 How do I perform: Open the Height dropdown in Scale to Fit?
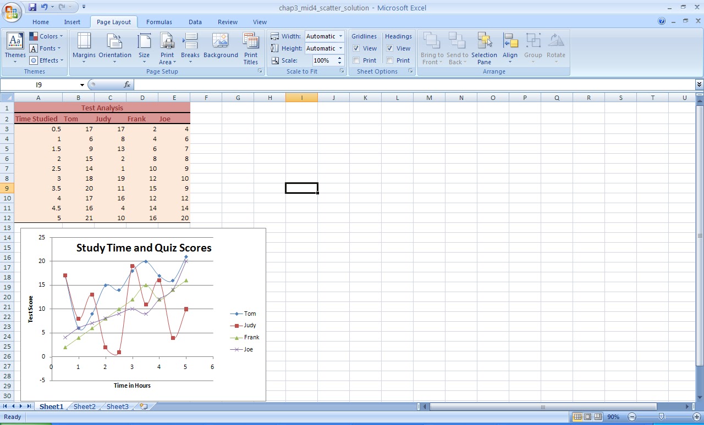(x=340, y=48)
